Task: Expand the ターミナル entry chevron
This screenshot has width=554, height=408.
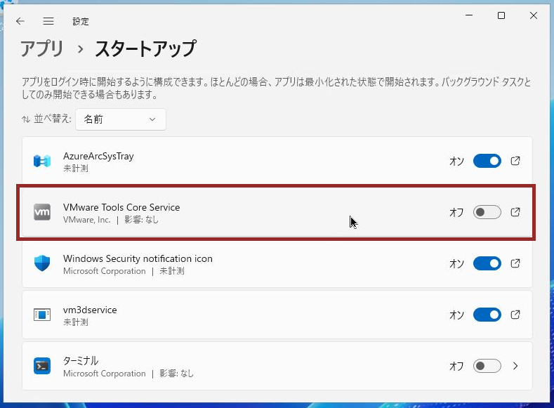Action: pyautogui.click(x=515, y=366)
